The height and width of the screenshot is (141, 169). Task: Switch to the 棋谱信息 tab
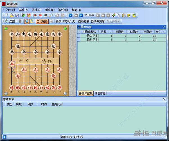click(x=100, y=93)
